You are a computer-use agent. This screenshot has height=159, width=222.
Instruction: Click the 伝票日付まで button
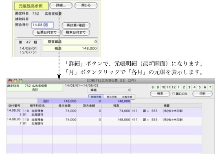pos(47,32)
